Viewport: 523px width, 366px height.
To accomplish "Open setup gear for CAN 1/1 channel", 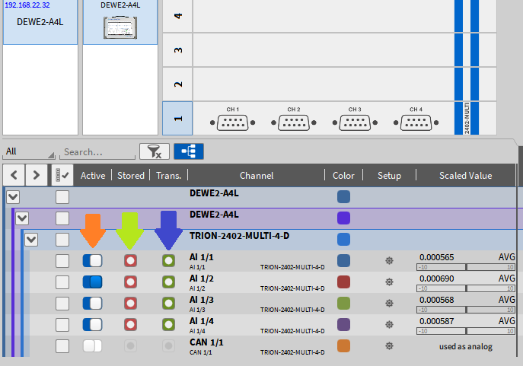I will click(390, 346).
